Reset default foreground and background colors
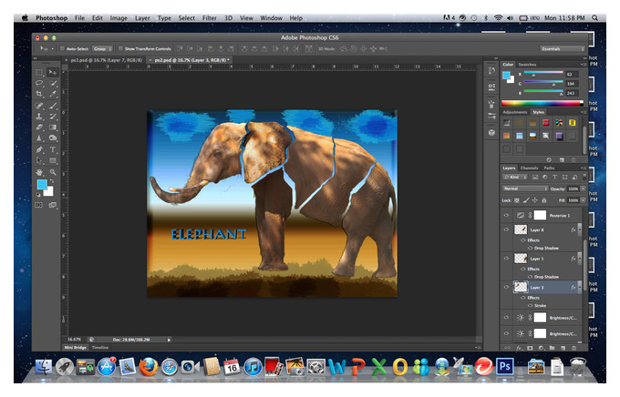 (x=38, y=195)
